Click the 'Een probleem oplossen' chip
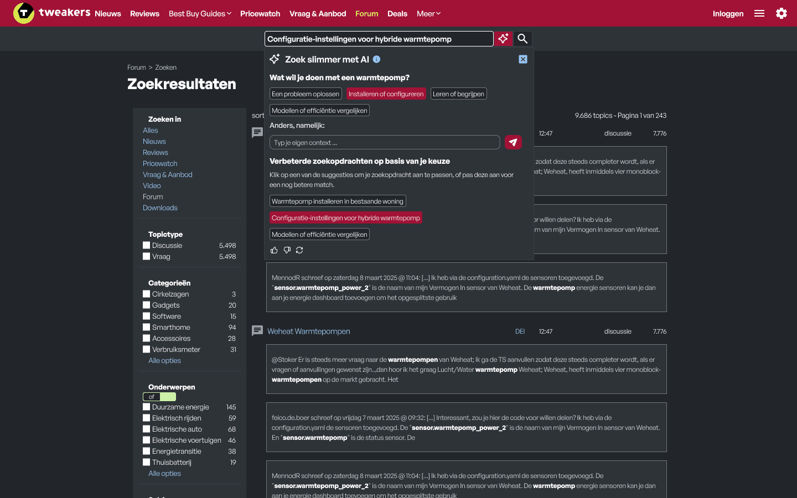Viewport: 797px width, 498px height. tap(306, 94)
